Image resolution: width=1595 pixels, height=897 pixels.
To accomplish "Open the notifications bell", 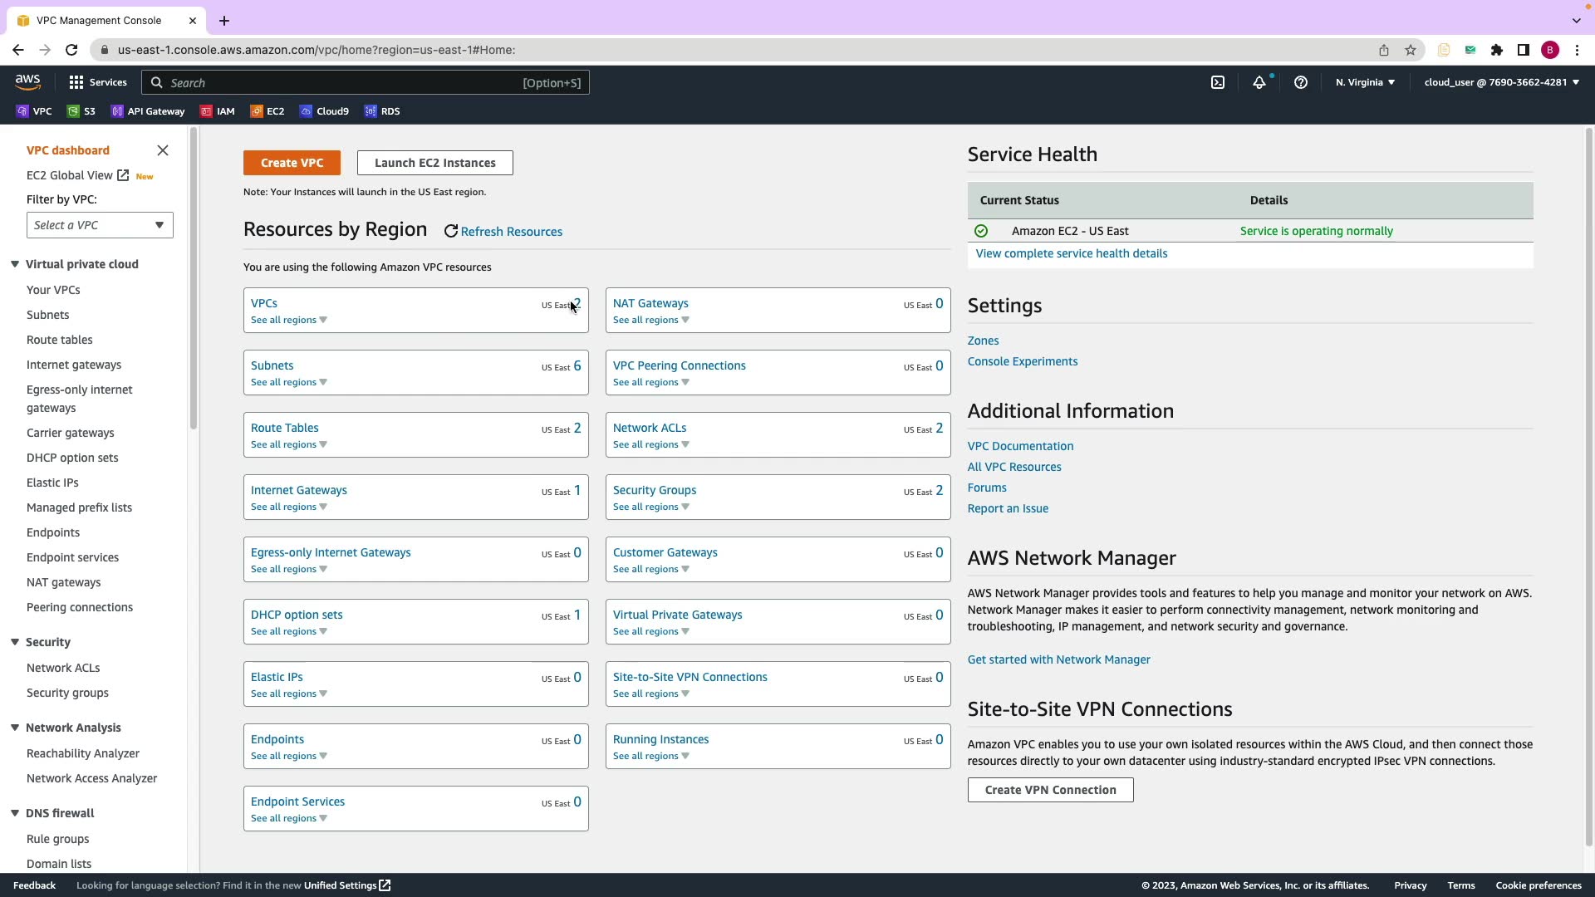I will pyautogui.click(x=1259, y=82).
